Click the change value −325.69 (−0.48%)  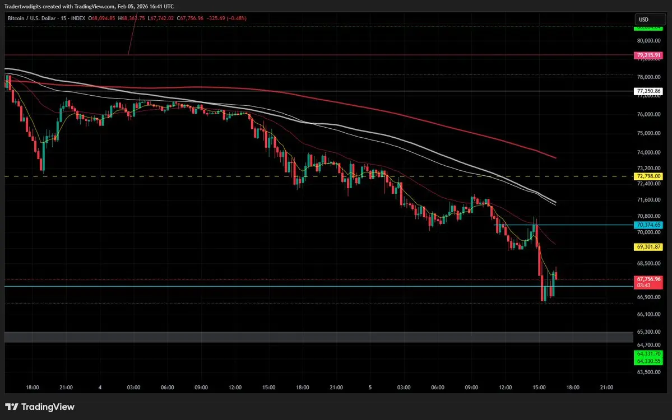(x=226, y=18)
